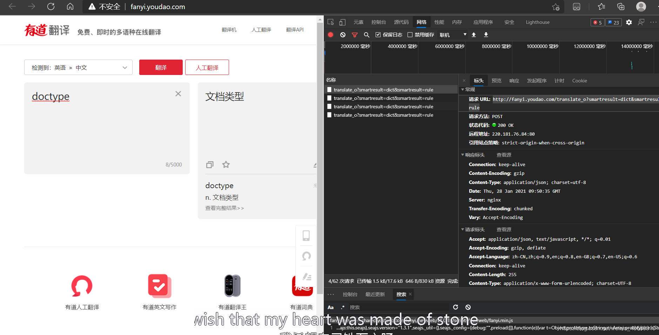Open the user profile avatar

coord(641,7)
